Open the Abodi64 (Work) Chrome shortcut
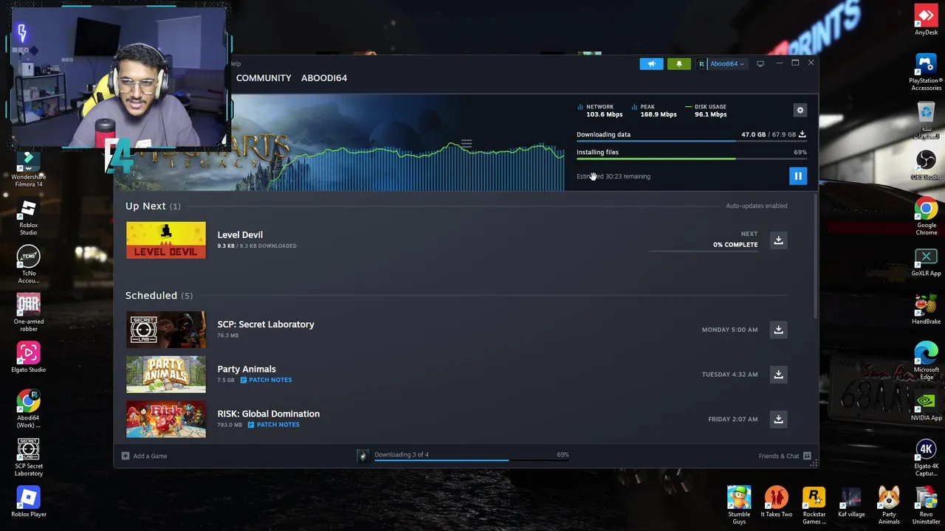Screen dimensions: 945x531 pyautogui.click(x=29, y=409)
